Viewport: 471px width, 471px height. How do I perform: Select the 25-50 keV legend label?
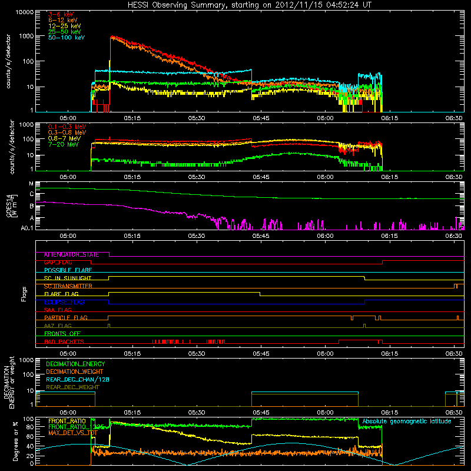pyautogui.click(x=65, y=32)
